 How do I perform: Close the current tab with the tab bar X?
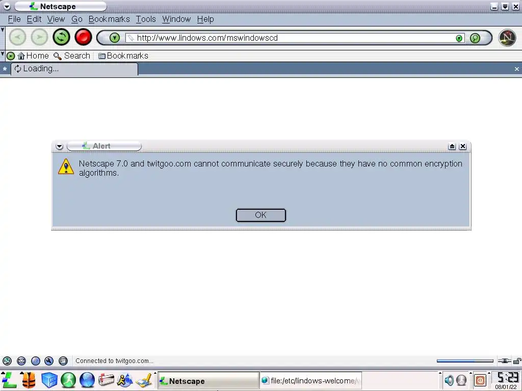click(x=517, y=69)
